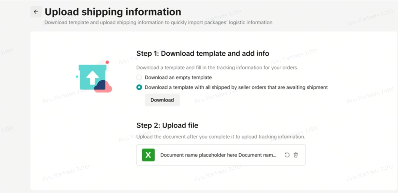Click the "Step 1: Download template and add info" heading

(203, 53)
